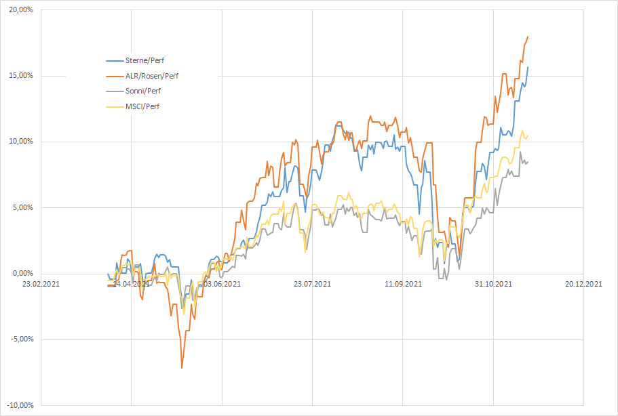The image size is (618, 416).
Task: Select the 11.09.2021 date label
Action: click(x=402, y=285)
